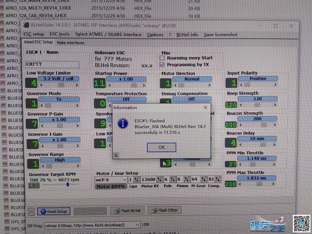Maximize the BLHeliSuite window
This screenshot has height=234, width=312.
point(276,26)
